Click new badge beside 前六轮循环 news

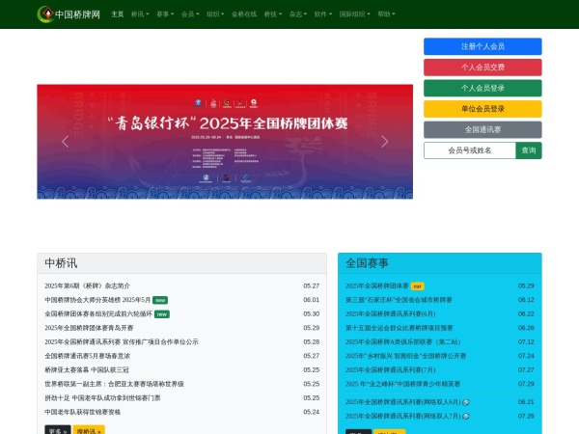coord(162,314)
